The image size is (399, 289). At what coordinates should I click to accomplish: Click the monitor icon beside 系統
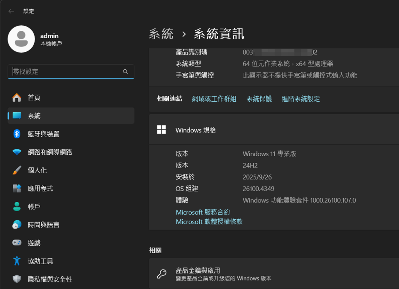(17, 116)
